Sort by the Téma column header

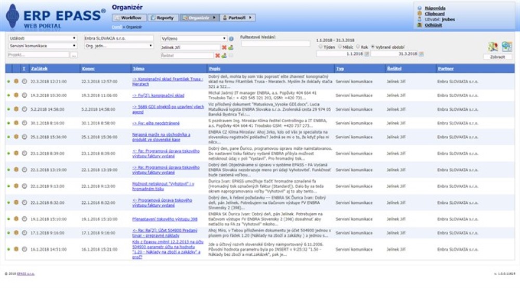[x=138, y=69]
